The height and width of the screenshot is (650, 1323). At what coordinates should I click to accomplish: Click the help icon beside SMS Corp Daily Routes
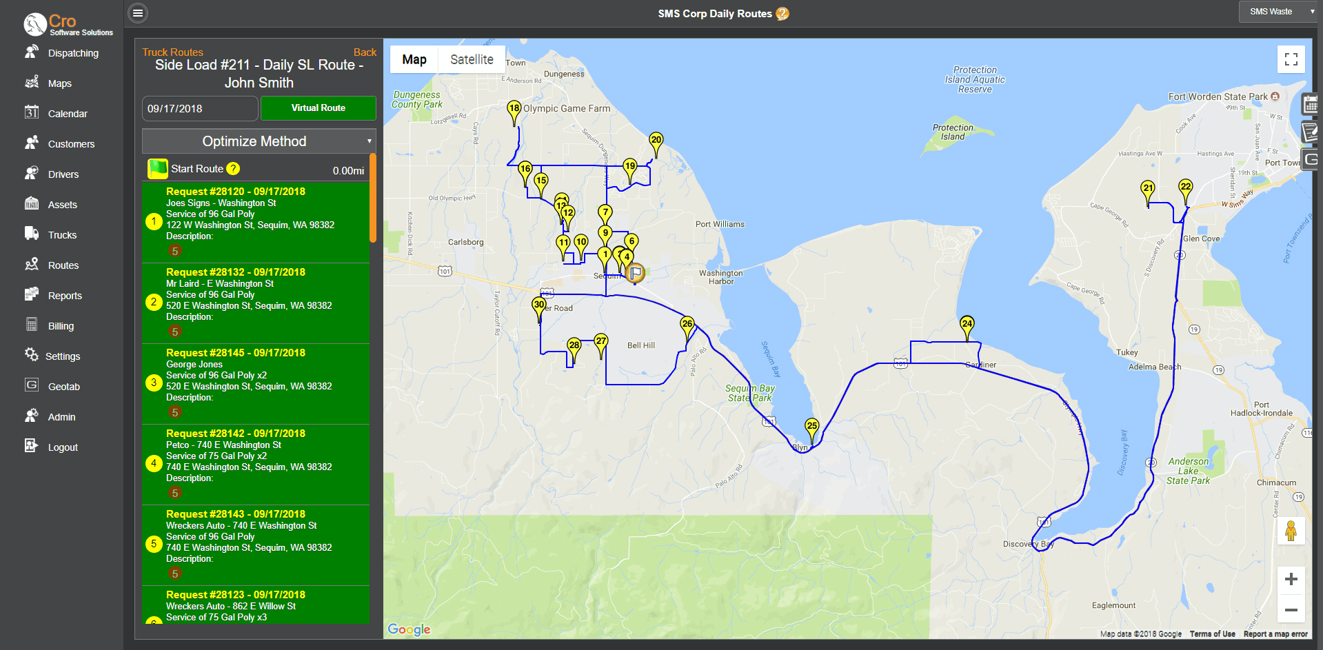coord(782,14)
